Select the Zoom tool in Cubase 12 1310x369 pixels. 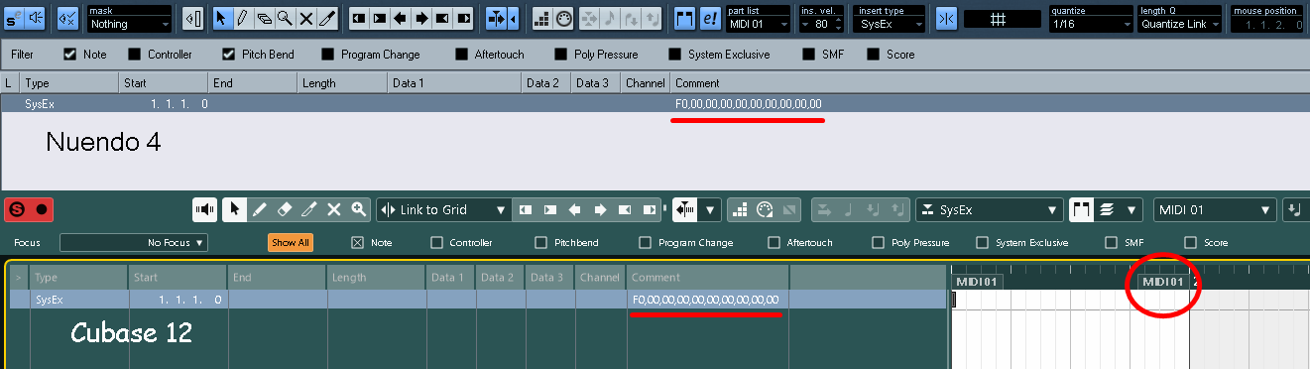[358, 209]
